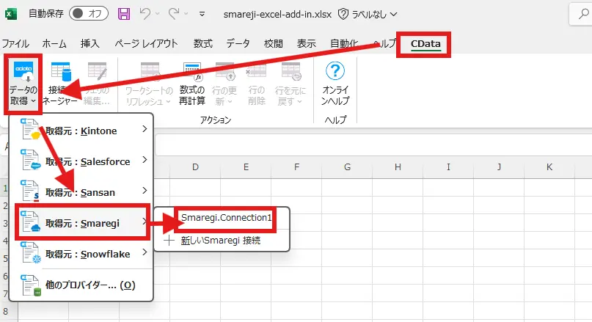The width and height of the screenshot is (592, 322).
Task: Click the Salesforce provider document icon
Action: click(x=30, y=160)
